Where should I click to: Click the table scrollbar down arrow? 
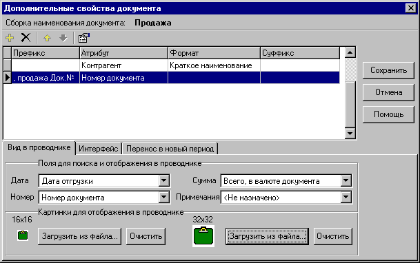(x=350, y=133)
